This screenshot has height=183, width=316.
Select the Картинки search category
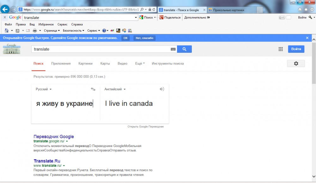(x=85, y=64)
